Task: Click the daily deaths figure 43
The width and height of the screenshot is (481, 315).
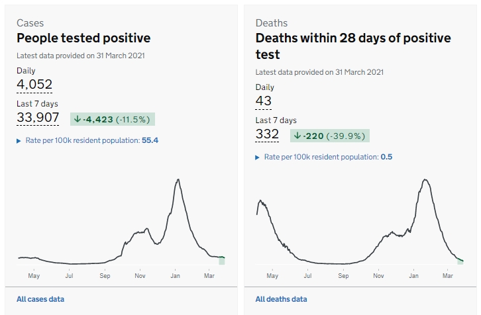Action: [x=263, y=101]
